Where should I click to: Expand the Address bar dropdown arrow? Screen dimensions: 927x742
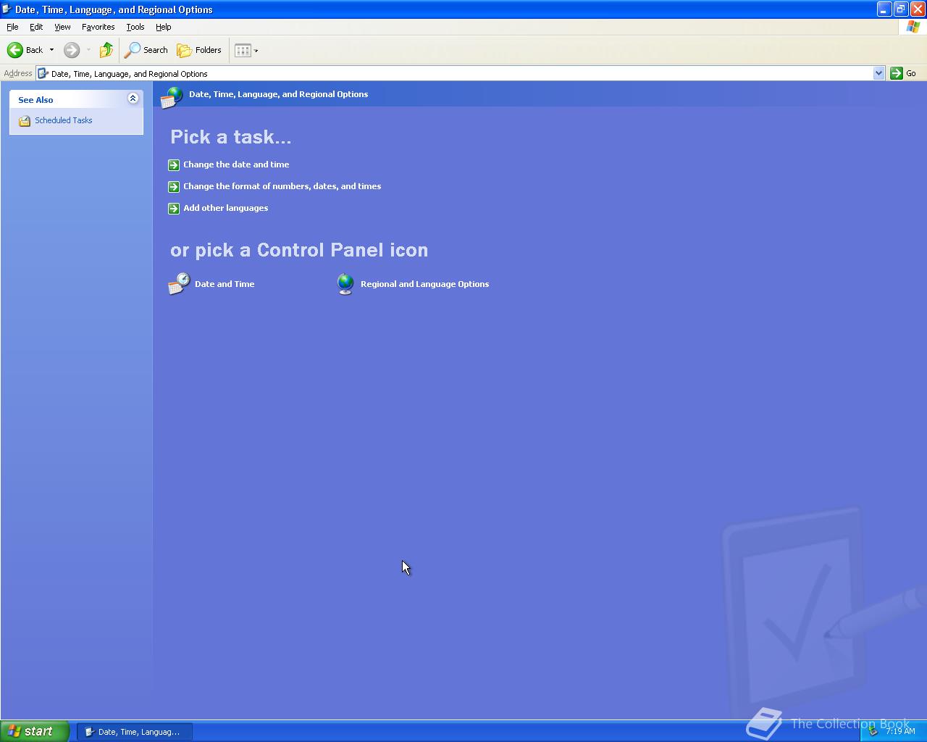tap(878, 73)
